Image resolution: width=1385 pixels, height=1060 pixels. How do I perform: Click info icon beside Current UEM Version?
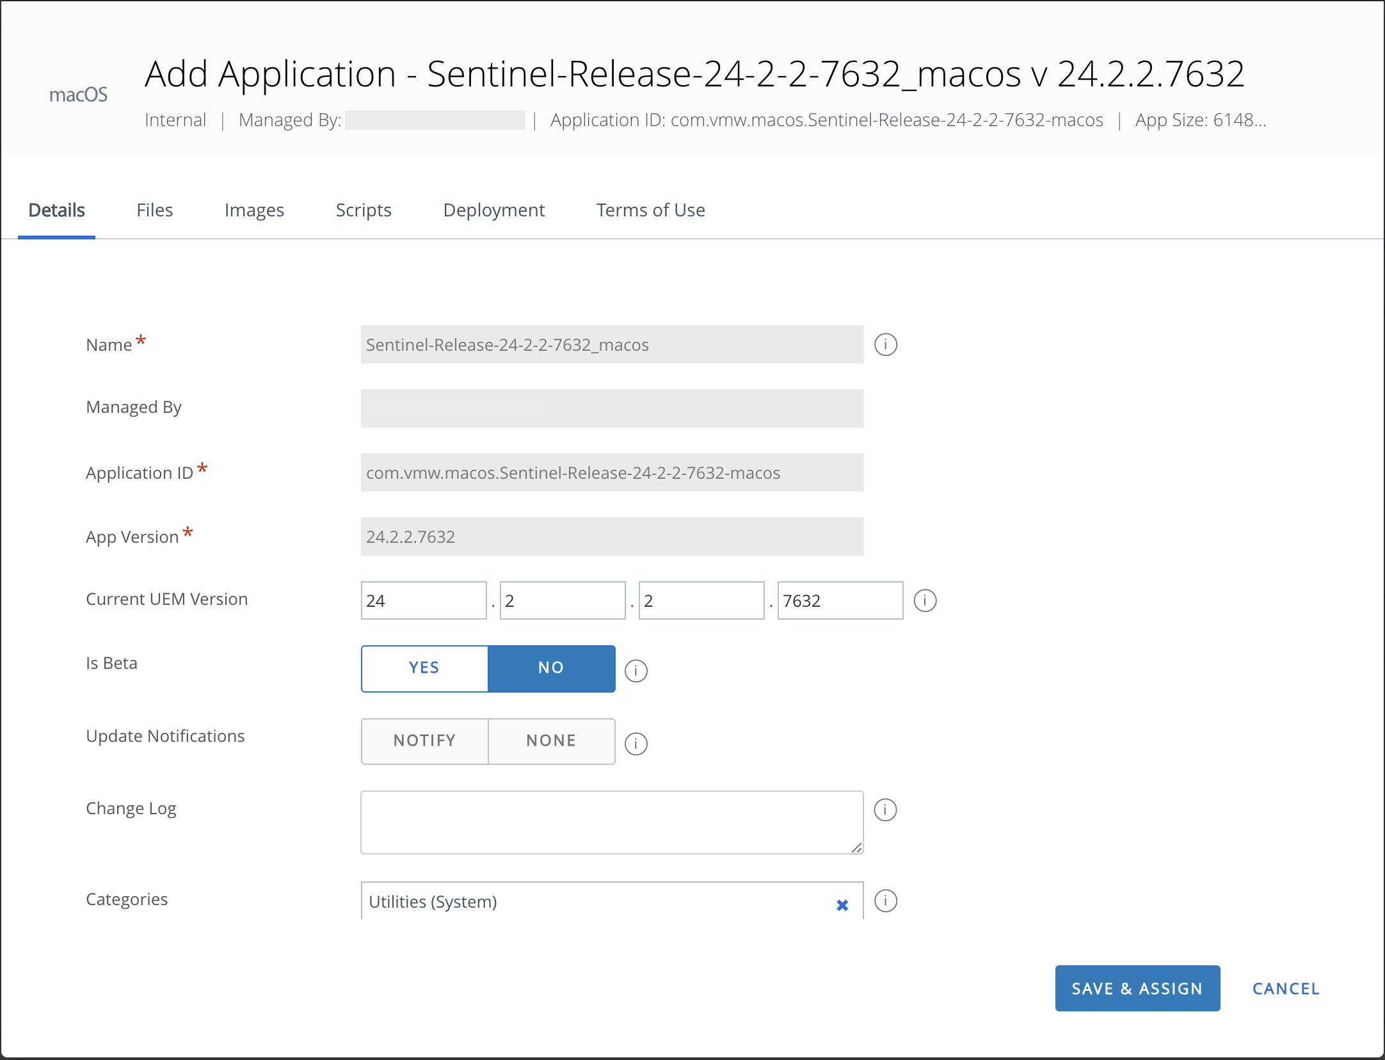click(925, 600)
